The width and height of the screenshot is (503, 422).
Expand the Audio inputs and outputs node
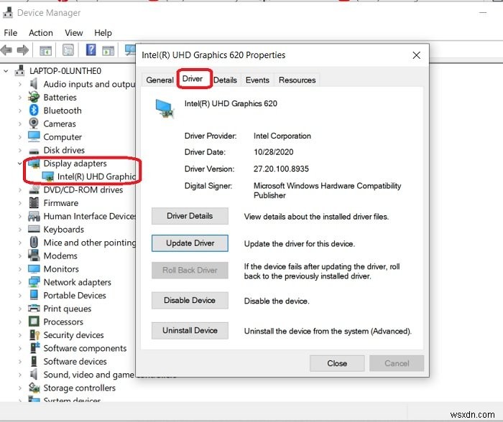20,84
